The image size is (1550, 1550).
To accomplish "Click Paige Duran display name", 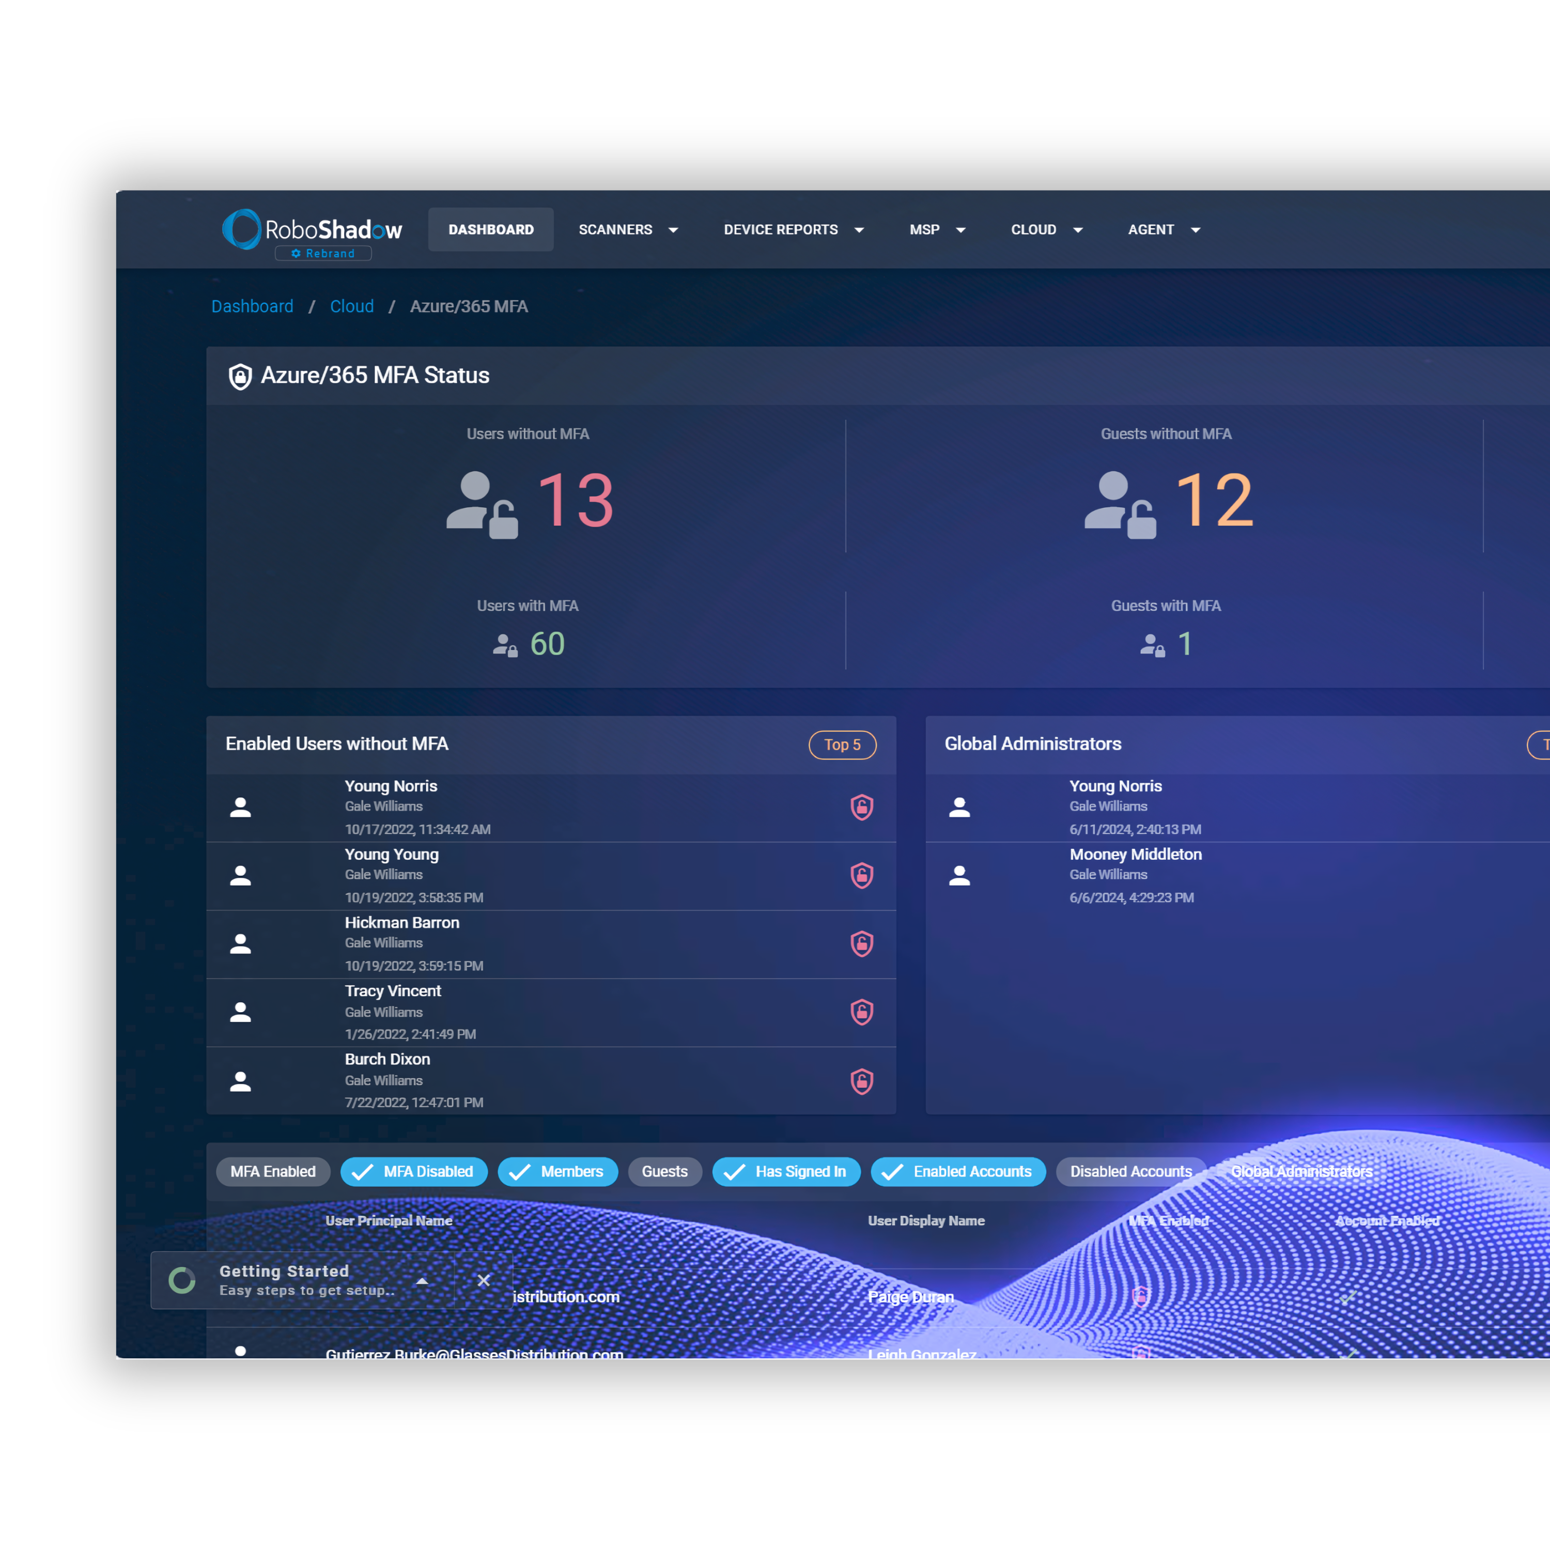I will [910, 1296].
